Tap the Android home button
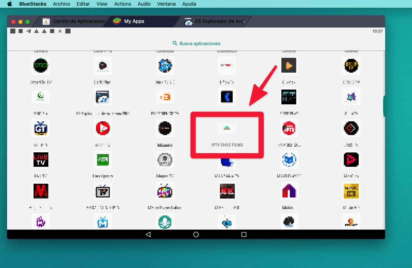Screen dimensions: 412x268 pyautogui.click(x=196, y=234)
